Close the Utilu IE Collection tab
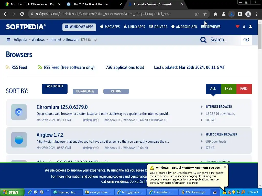262x196 pixels. pyautogui.click(x=121, y=4)
